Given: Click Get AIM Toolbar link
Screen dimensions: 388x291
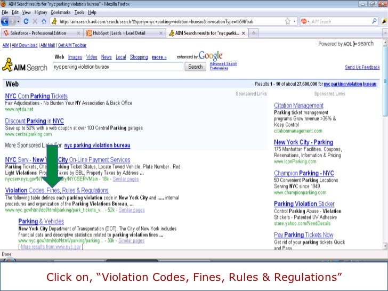Looking at the screenshot, I should 72,45.
